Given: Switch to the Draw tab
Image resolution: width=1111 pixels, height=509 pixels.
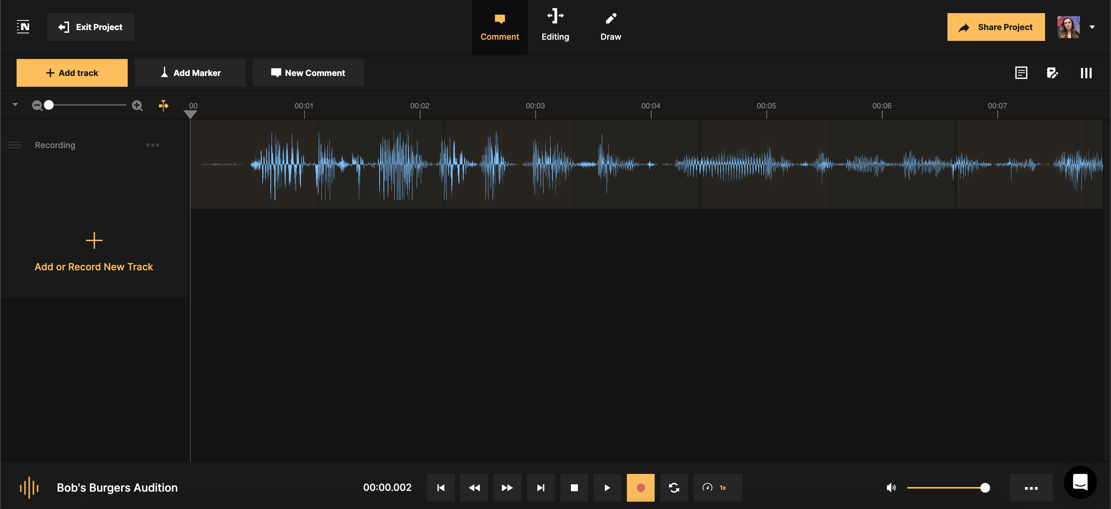Looking at the screenshot, I should 610,27.
